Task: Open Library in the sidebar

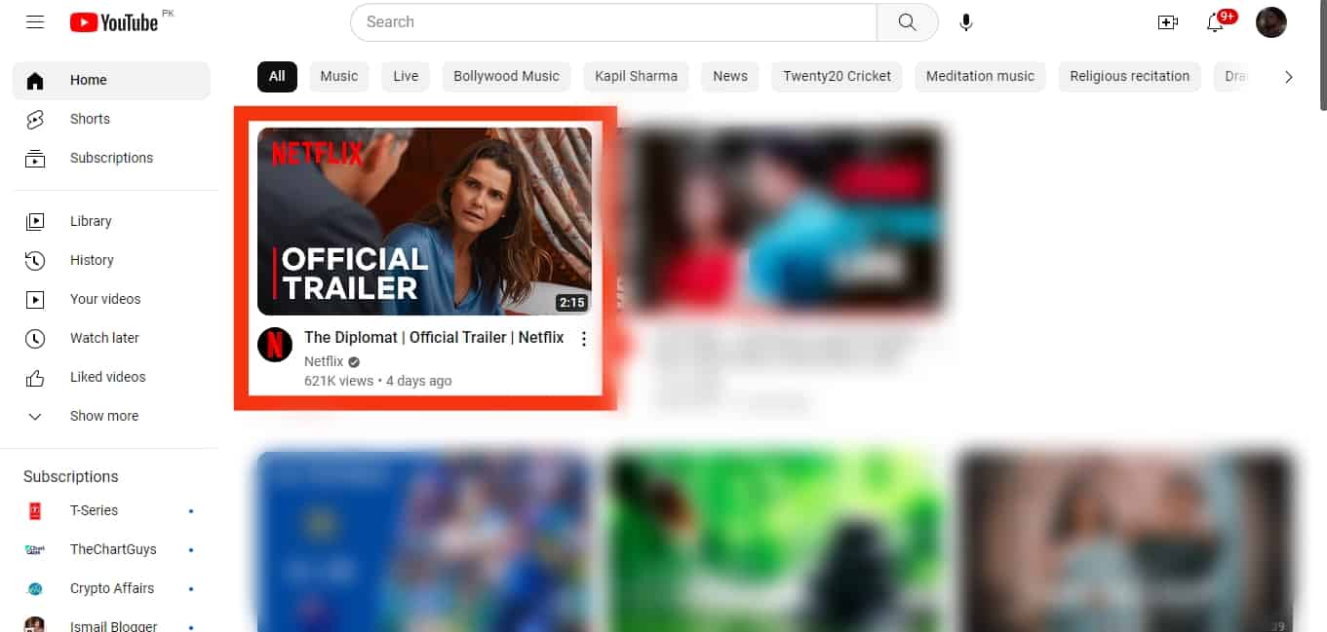Action: 111,222
